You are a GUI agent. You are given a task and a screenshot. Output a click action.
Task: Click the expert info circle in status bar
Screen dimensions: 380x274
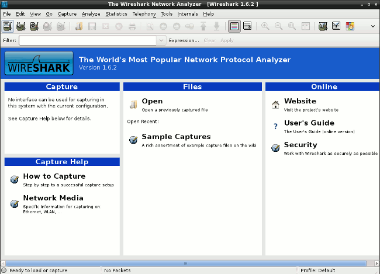pos(4,270)
